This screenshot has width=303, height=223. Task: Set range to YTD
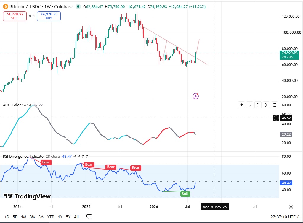tap(51, 217)
